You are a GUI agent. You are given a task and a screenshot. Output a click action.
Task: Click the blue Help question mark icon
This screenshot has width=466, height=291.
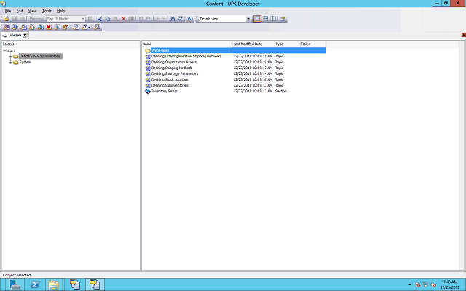point(189,18)
